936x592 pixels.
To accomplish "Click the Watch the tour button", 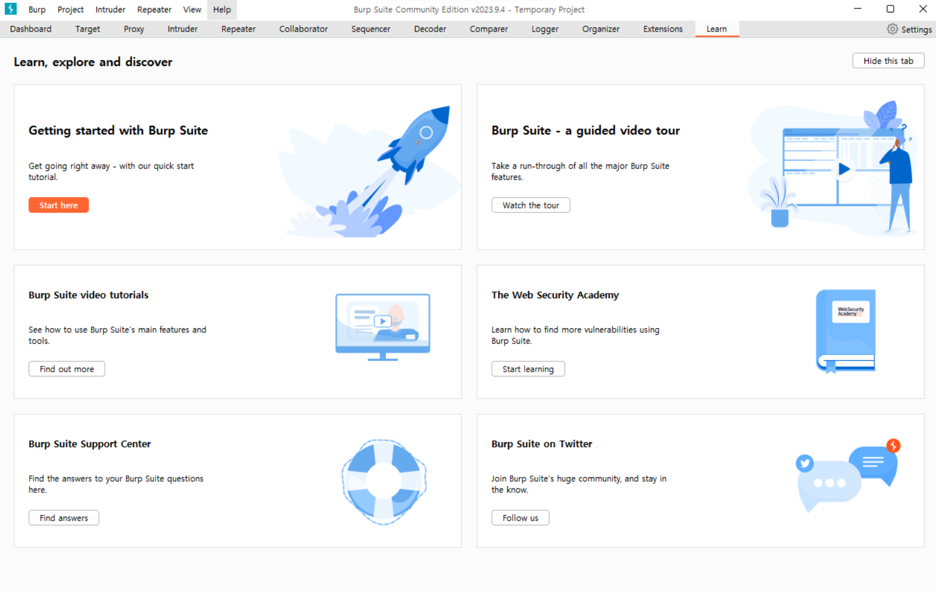I will point(531,205).
